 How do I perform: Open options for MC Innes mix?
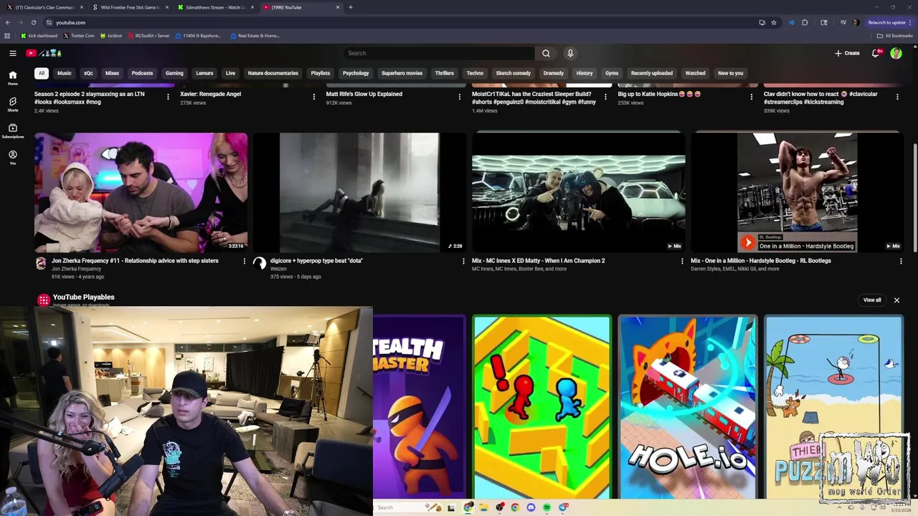[x=682, y=262]
